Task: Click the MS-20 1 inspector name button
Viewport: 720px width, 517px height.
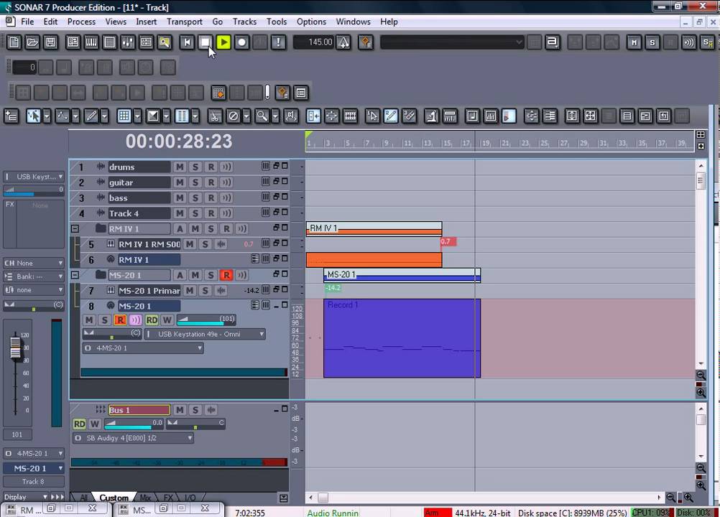Action: (34, 468)
